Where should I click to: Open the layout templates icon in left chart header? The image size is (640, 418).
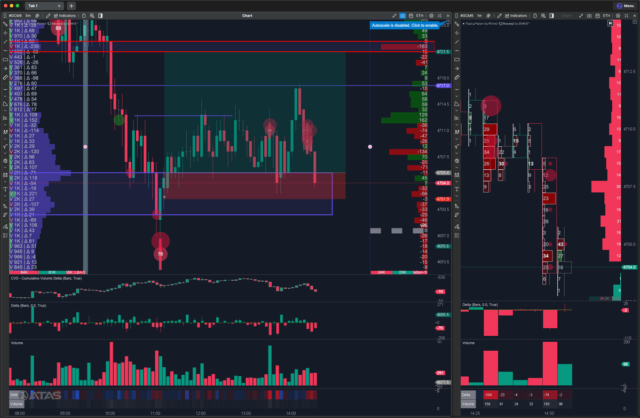click(x=92, y=15)
